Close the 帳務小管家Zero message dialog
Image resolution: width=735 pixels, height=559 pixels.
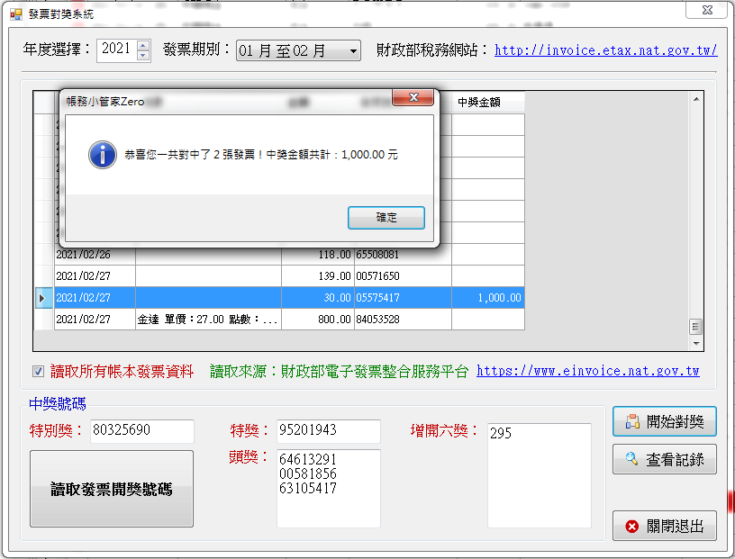point(413,97)
